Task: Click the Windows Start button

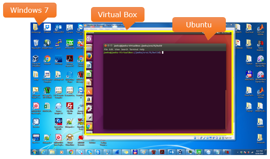Action: [34, 152]
